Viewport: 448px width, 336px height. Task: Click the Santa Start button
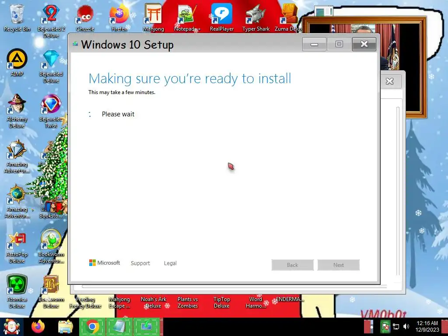11,327
